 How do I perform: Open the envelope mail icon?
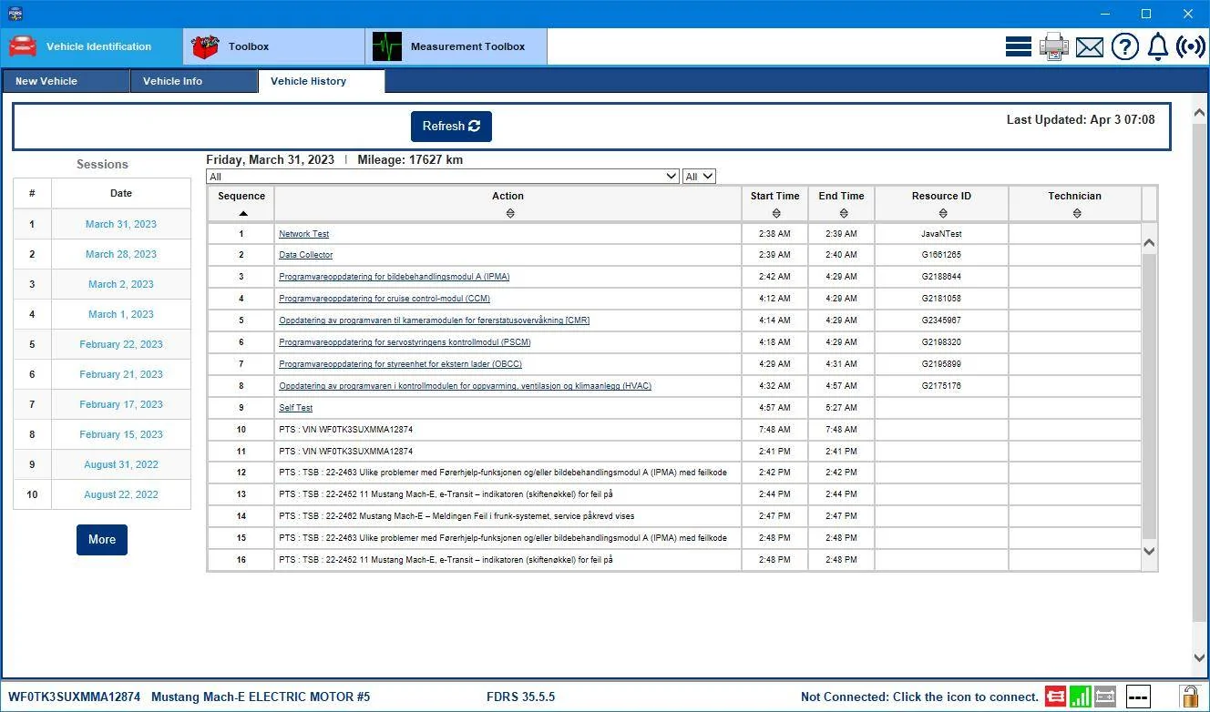pyautogui.click(x=1090, y=47)
